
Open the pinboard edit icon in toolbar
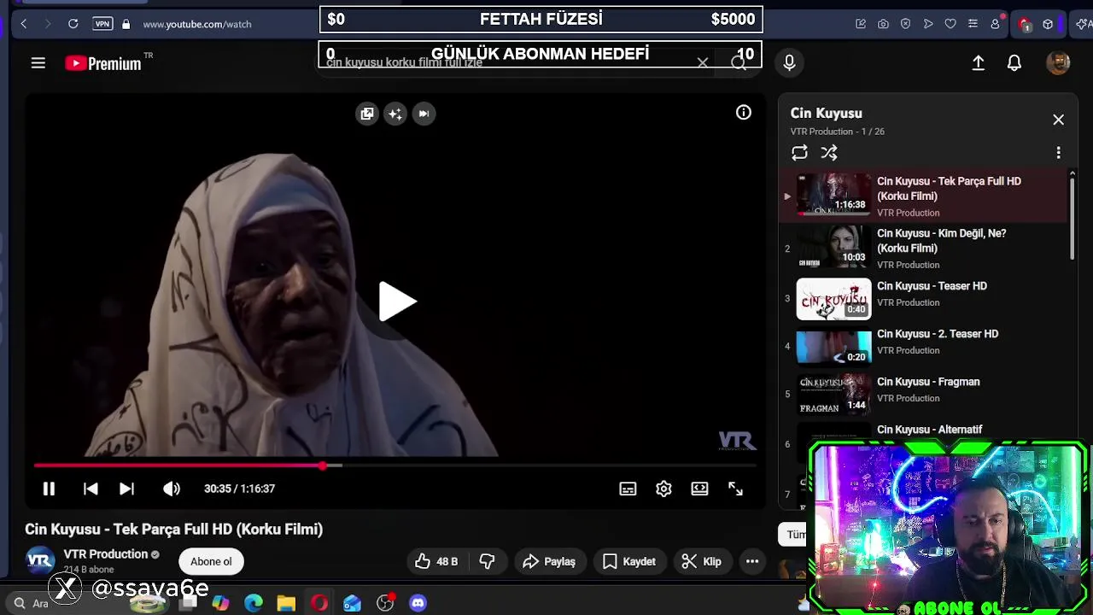(x=861, y=24)
